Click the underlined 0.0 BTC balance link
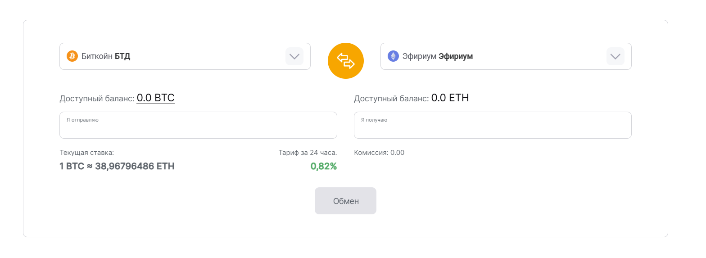Image resolution: width=706 pixels, height=258 pixels. (155, 98)
